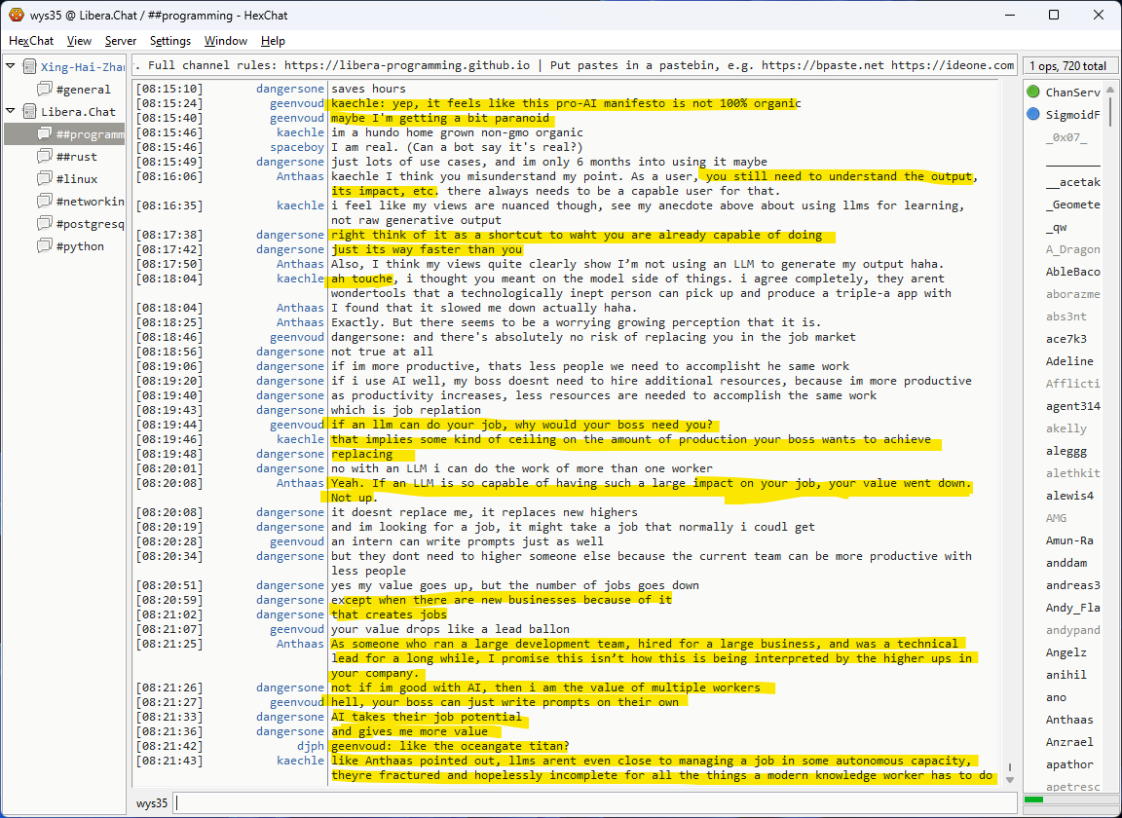Screen dimensions: 1122x818
Task: Click the ##rust channel chat icon
Action: tap(45, 157)
